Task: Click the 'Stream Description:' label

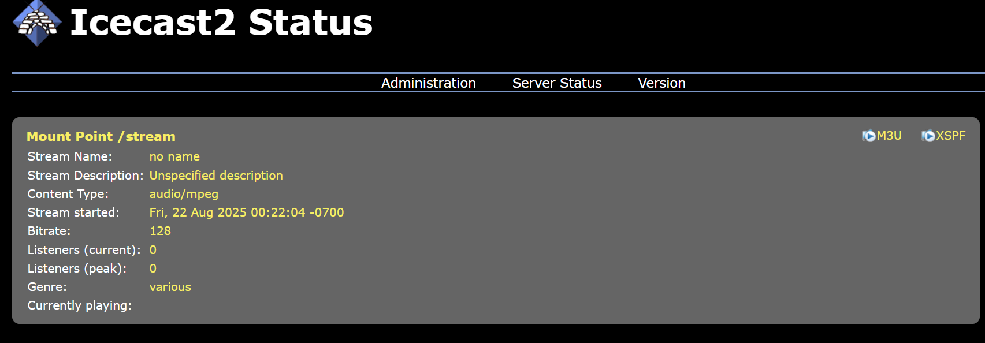Action: pyautogui.click(x=86, y=176)
